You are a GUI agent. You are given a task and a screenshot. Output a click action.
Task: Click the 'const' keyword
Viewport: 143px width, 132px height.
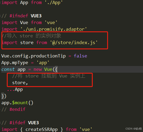click(x=8, y=69)
